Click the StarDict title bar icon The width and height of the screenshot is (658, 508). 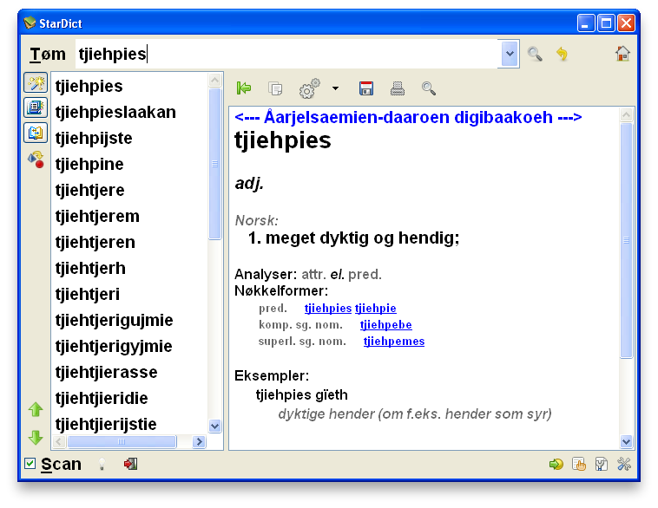click(x=30, y=23)
